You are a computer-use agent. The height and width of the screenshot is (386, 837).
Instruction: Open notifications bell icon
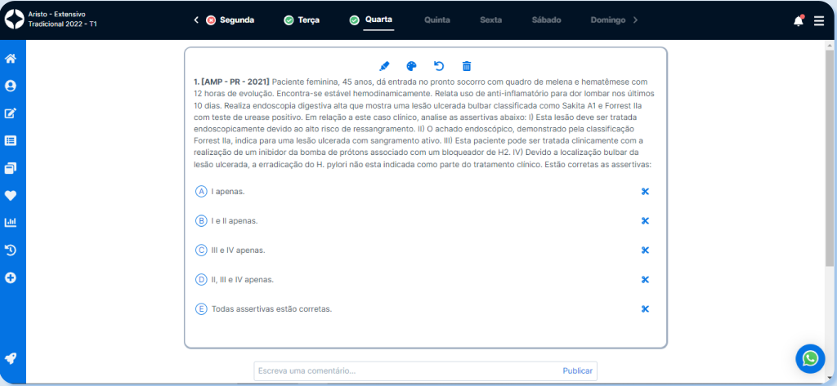click(798, 20)
